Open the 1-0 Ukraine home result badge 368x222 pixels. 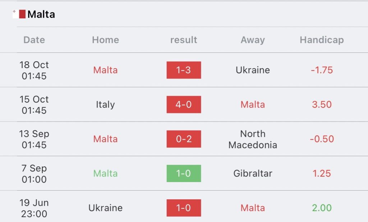click(184, 208)
